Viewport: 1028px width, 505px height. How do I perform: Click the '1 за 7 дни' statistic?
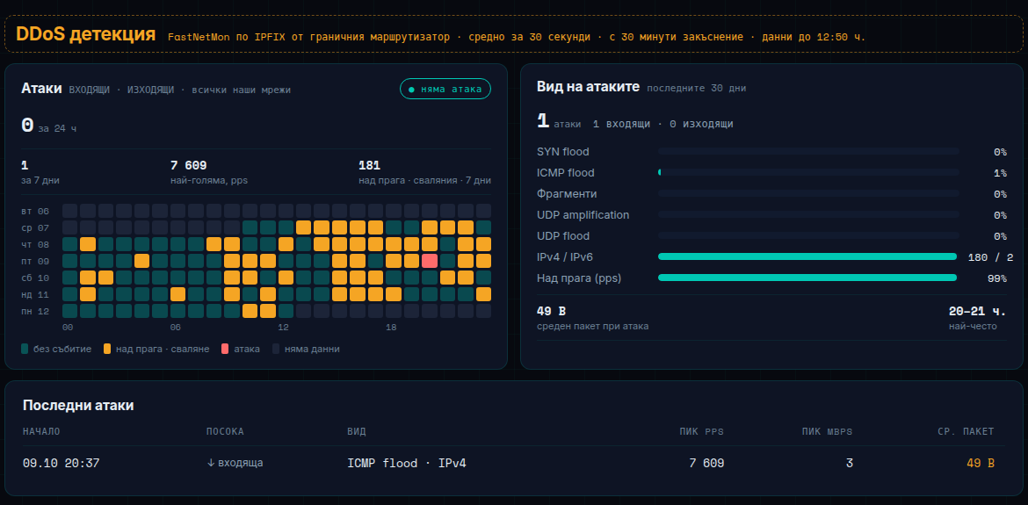pos(40,172)
